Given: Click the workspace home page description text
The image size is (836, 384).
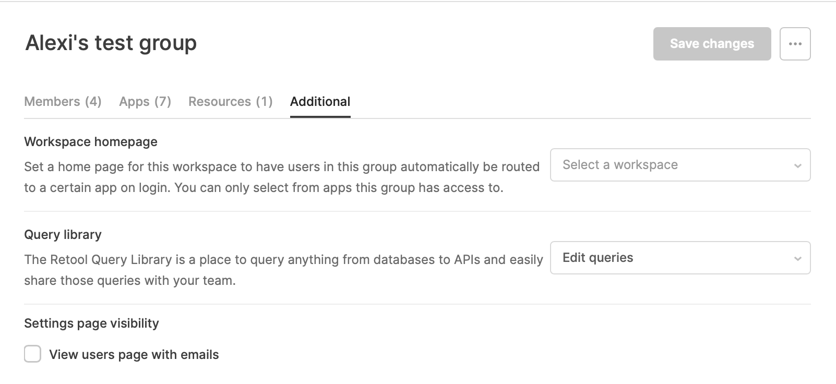Looking at the screenshot, I should pos(282,177).
